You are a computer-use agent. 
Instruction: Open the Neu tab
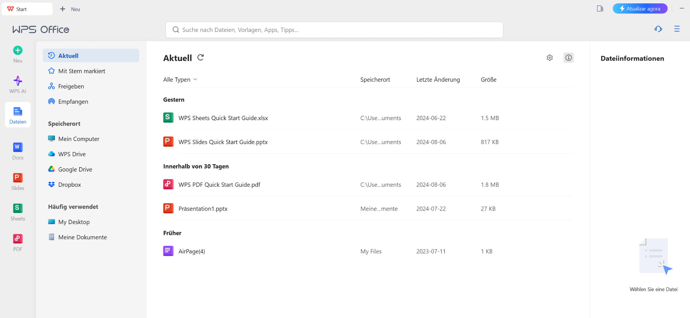pos(70,9)
